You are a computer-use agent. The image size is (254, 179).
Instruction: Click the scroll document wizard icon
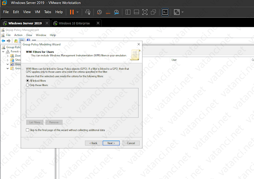click(x=135, y=55)
